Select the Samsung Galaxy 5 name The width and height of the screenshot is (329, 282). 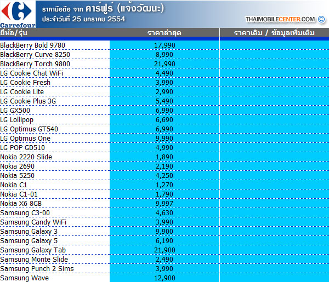[x=29, y=241]
